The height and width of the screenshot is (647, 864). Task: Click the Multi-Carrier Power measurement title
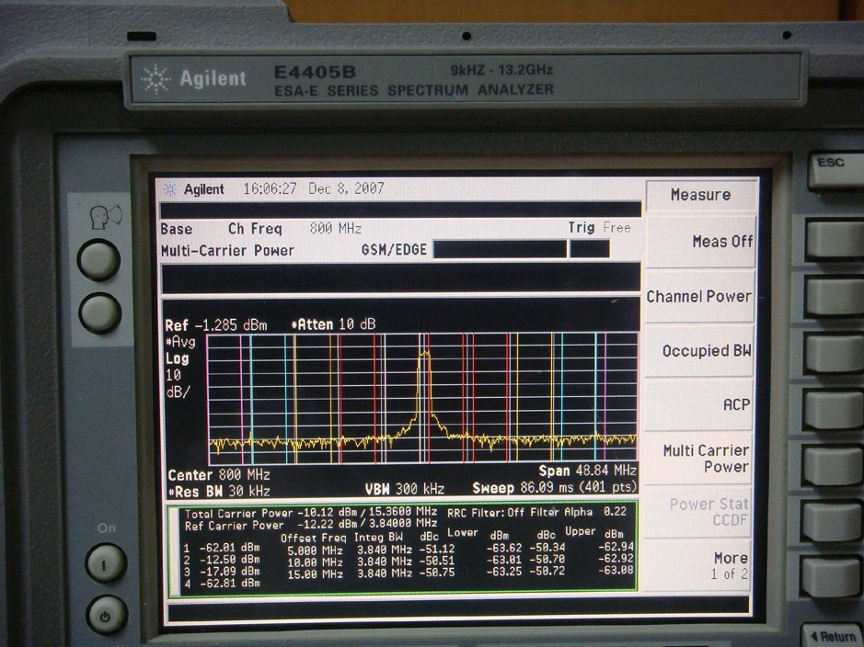tap(227, 251)
